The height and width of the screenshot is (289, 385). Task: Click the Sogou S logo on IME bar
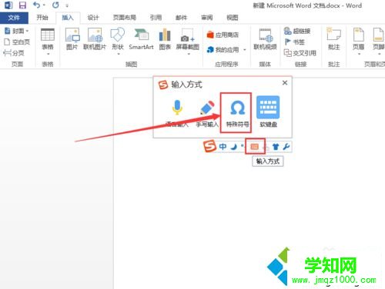tap(209, 146)
